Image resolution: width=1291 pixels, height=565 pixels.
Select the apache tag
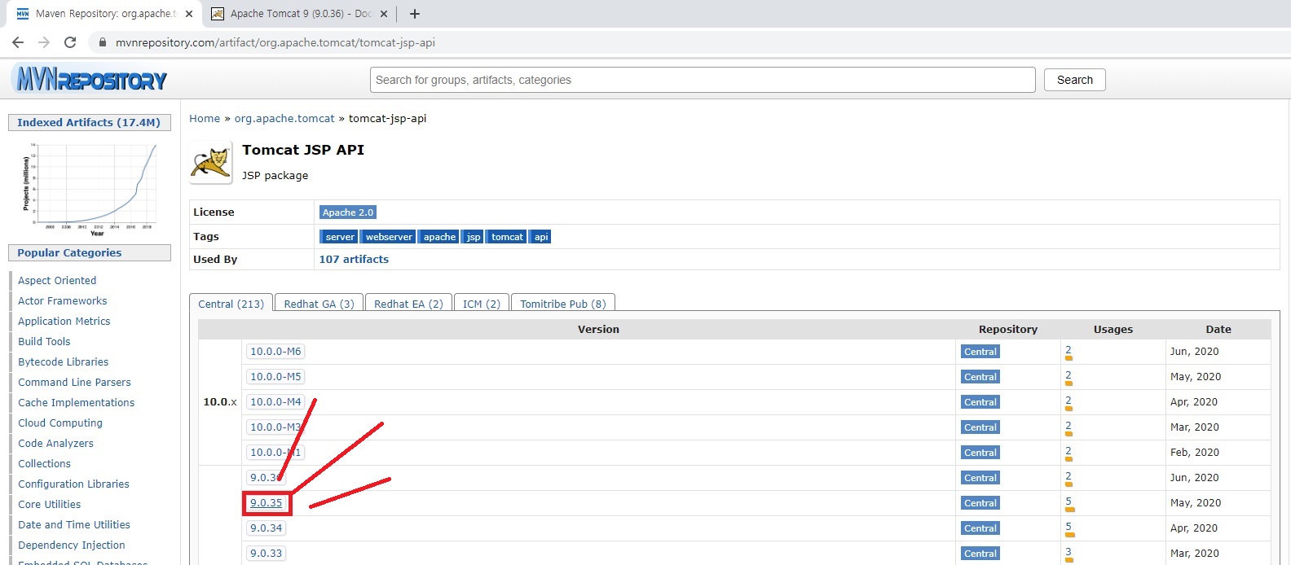point(439,237)
